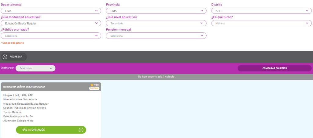313x138 pixels.
Task: Open the Provincia dropdown
Action: click(x=156, y=11)
